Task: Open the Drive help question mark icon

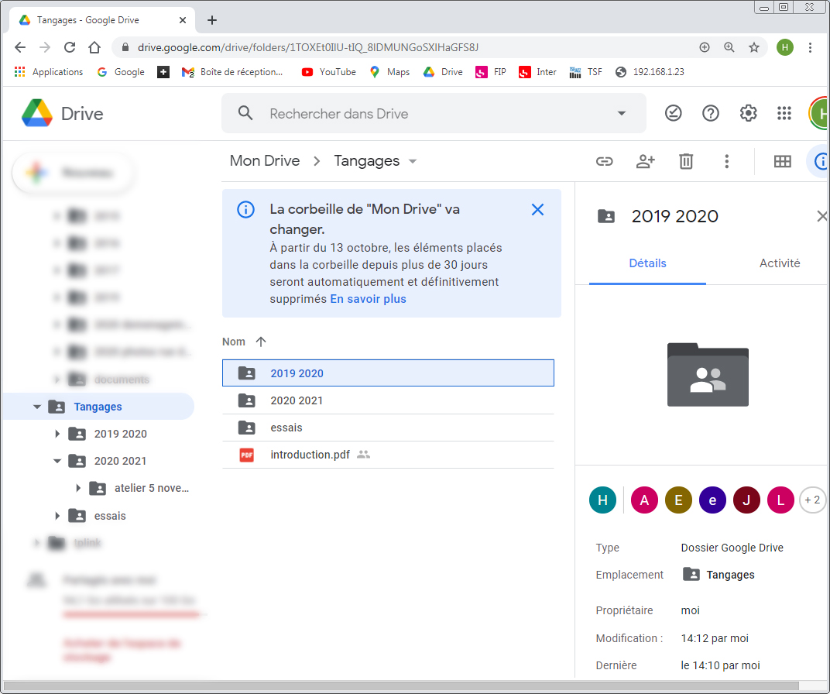Action: [710, 113]
